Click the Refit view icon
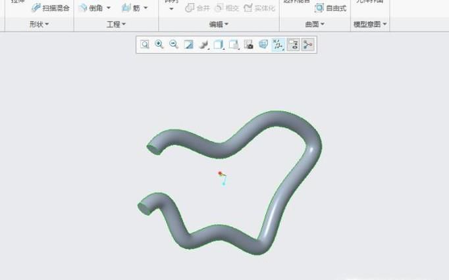This screenshot has height=280, width=449. (144, 45)
